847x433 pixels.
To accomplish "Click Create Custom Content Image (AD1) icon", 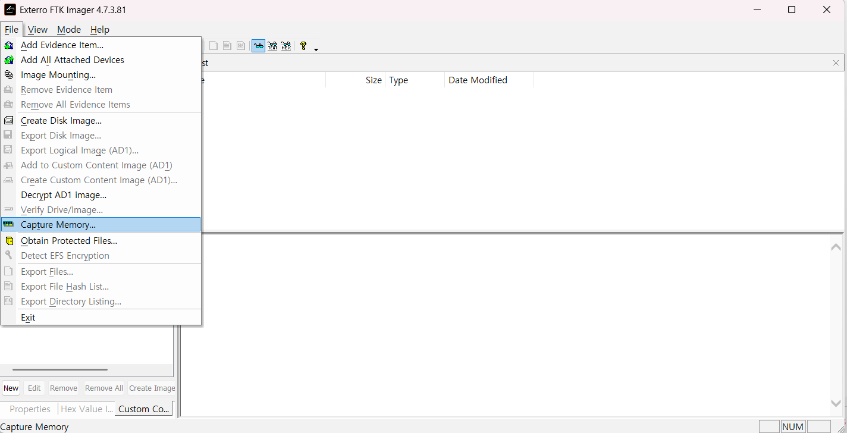I will (x=8, y=180).
